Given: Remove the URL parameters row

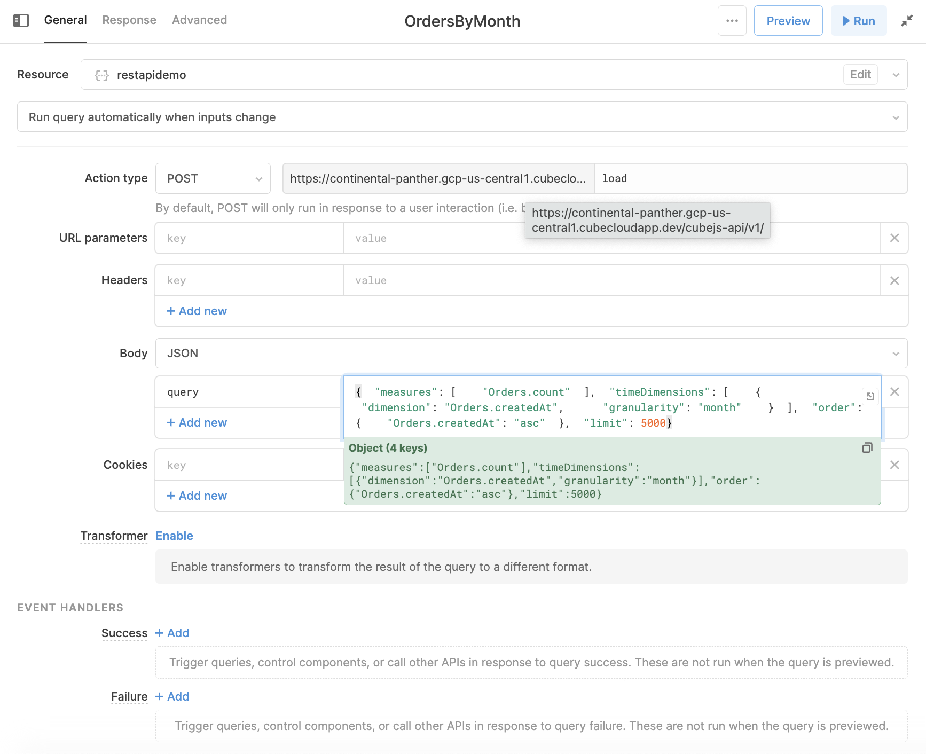Looking at the screenshot, I should tap(894, 238).
